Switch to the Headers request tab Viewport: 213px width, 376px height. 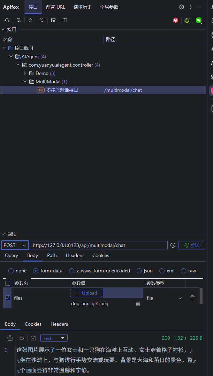[x=75, y=255]
